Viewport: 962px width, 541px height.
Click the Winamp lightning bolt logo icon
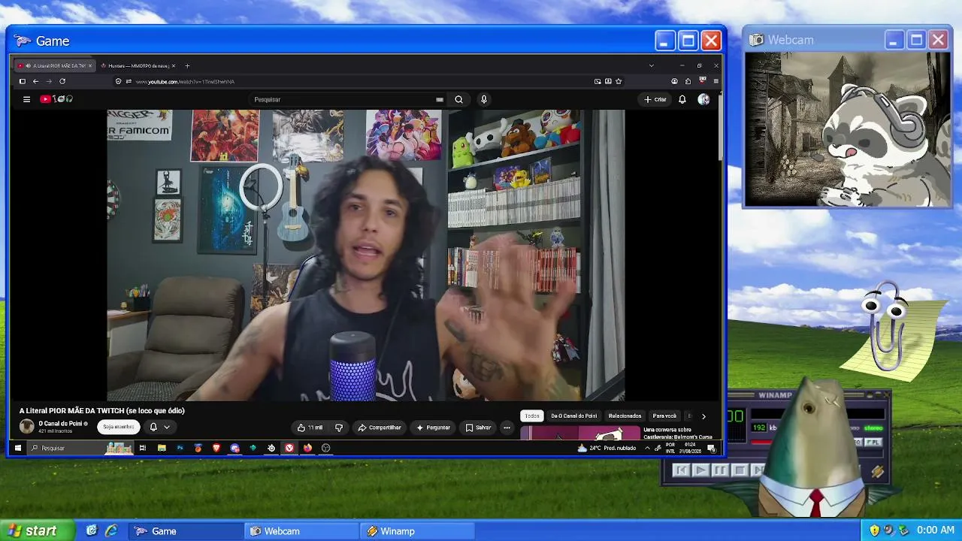[877, 471]
